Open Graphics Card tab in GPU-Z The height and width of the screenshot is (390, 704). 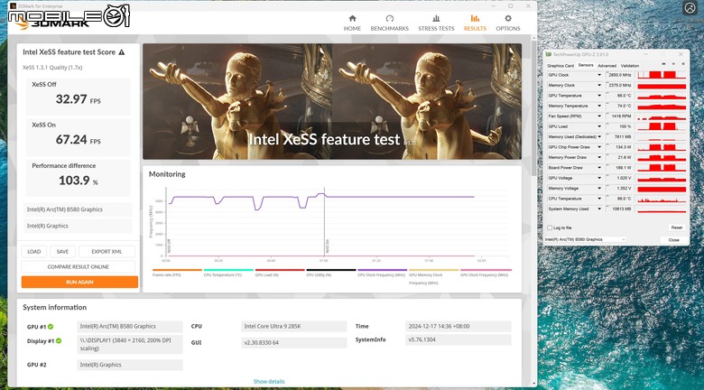point(560,66)
